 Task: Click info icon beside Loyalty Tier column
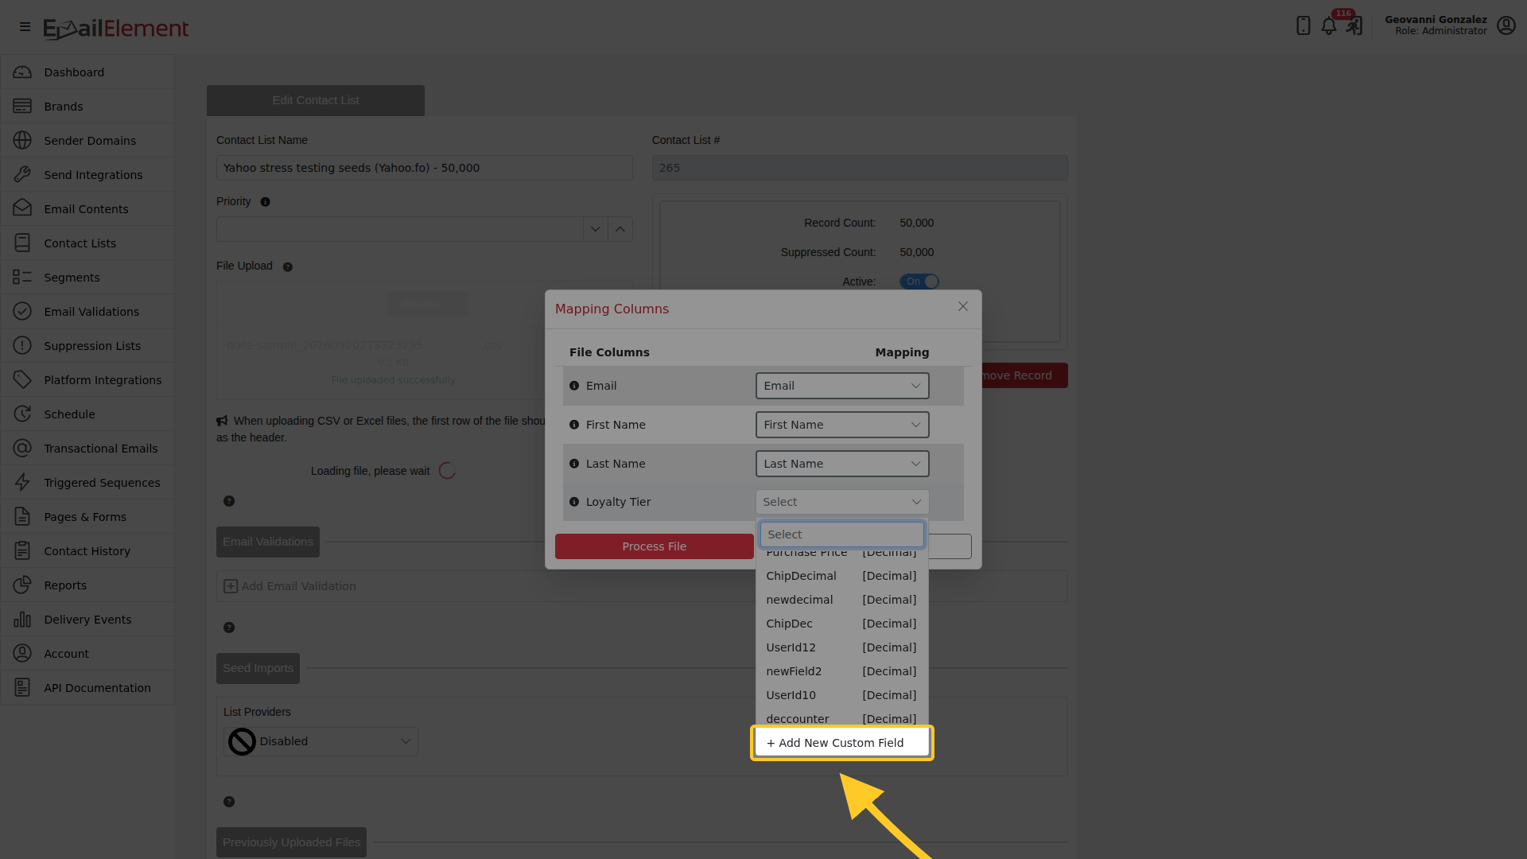[574, 502]
